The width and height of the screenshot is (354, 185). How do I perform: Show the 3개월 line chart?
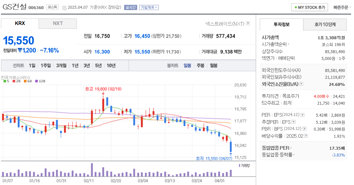click(x=61, y=66)
